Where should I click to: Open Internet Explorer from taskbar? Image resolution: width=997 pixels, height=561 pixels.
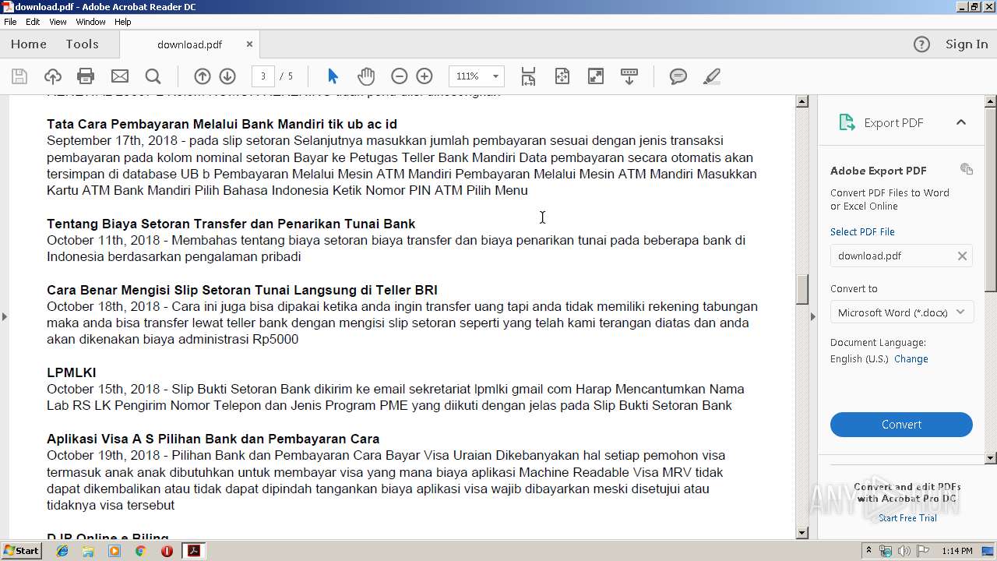pyautogui.click(x=62, y=551)
